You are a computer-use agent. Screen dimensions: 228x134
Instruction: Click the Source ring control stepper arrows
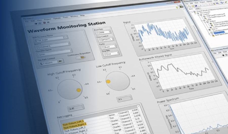coord(37,47)
